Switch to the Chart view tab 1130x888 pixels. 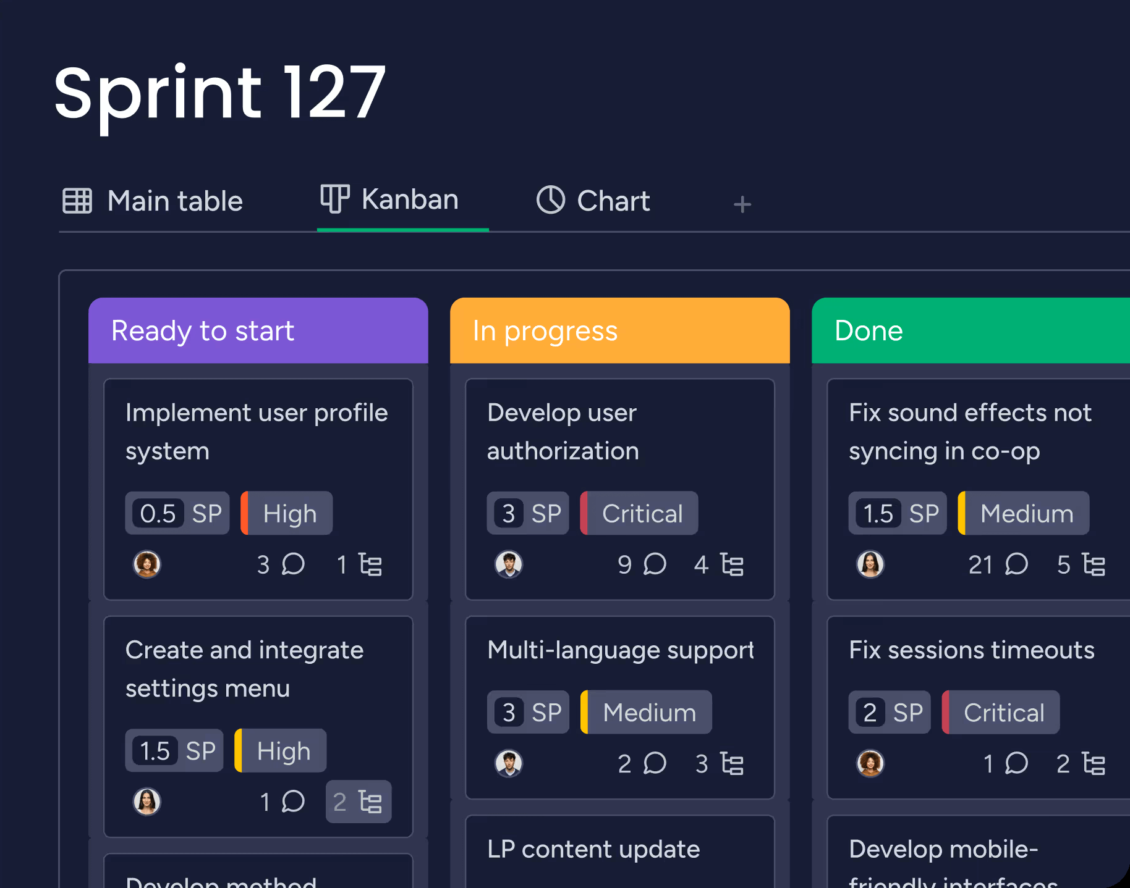pyautogui.click(x=593, y=201)
